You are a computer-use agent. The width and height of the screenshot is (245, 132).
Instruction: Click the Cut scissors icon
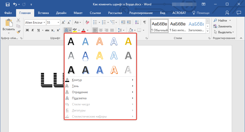(x=18, y=21)
